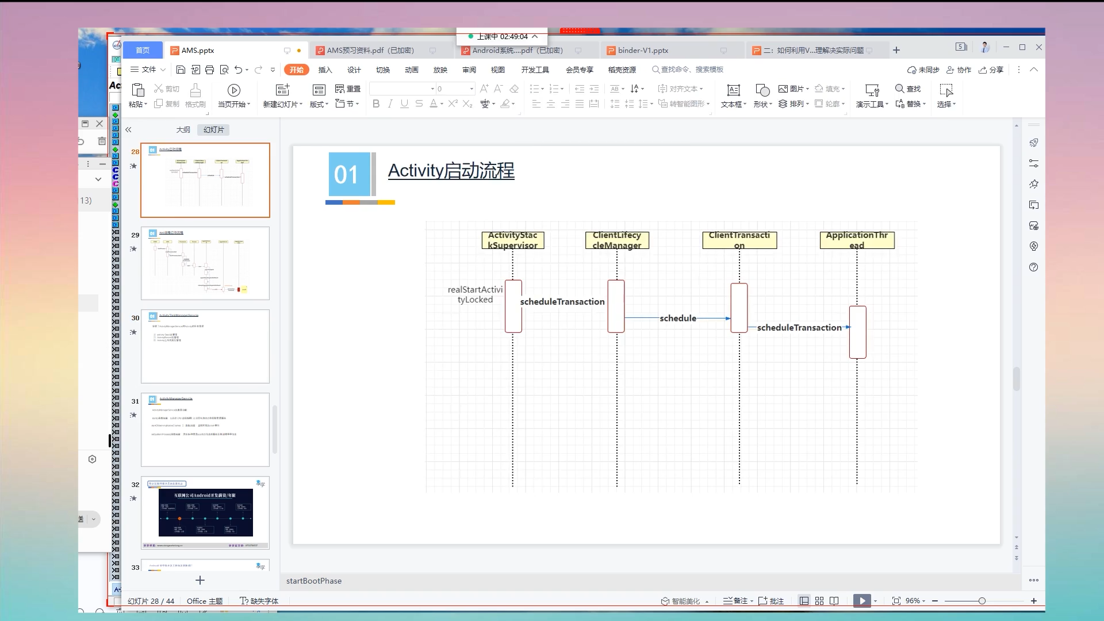
Task: Toggle Italic formatting
Action: pyautogui.click(x=390, y=103)
